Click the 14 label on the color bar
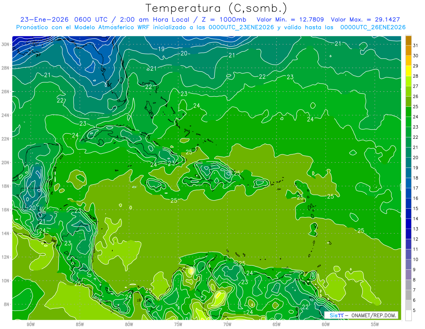This screenshot has height=329, width=425. coord(416,219)
